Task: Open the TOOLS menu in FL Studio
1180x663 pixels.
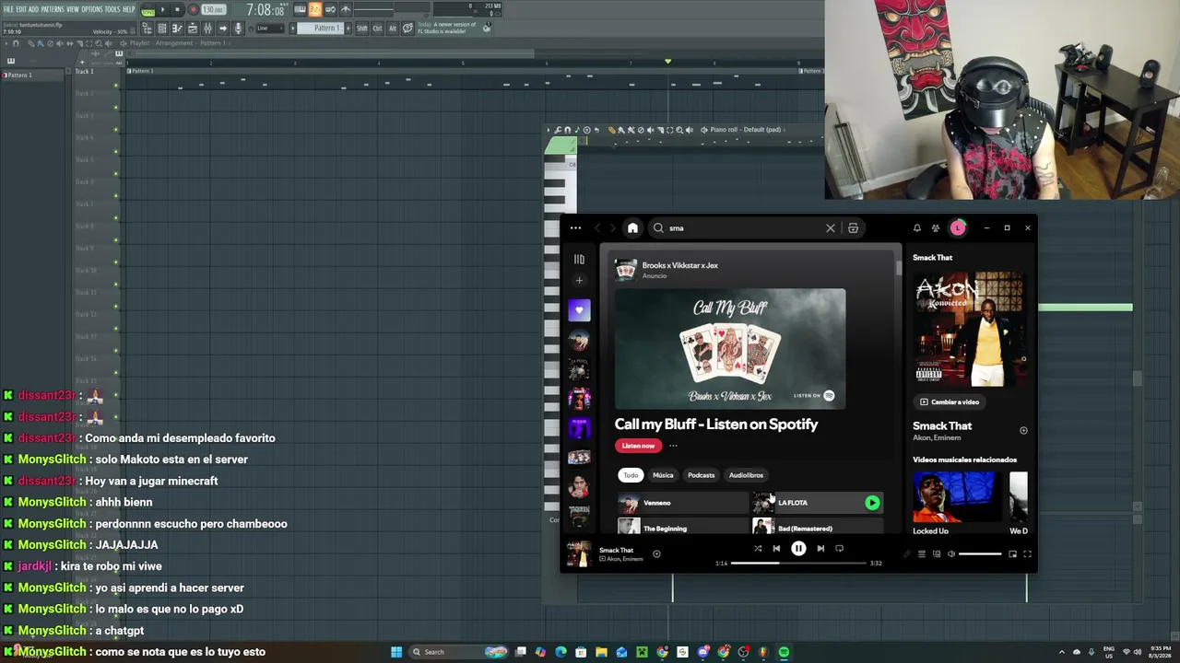Action: (112, 9)
